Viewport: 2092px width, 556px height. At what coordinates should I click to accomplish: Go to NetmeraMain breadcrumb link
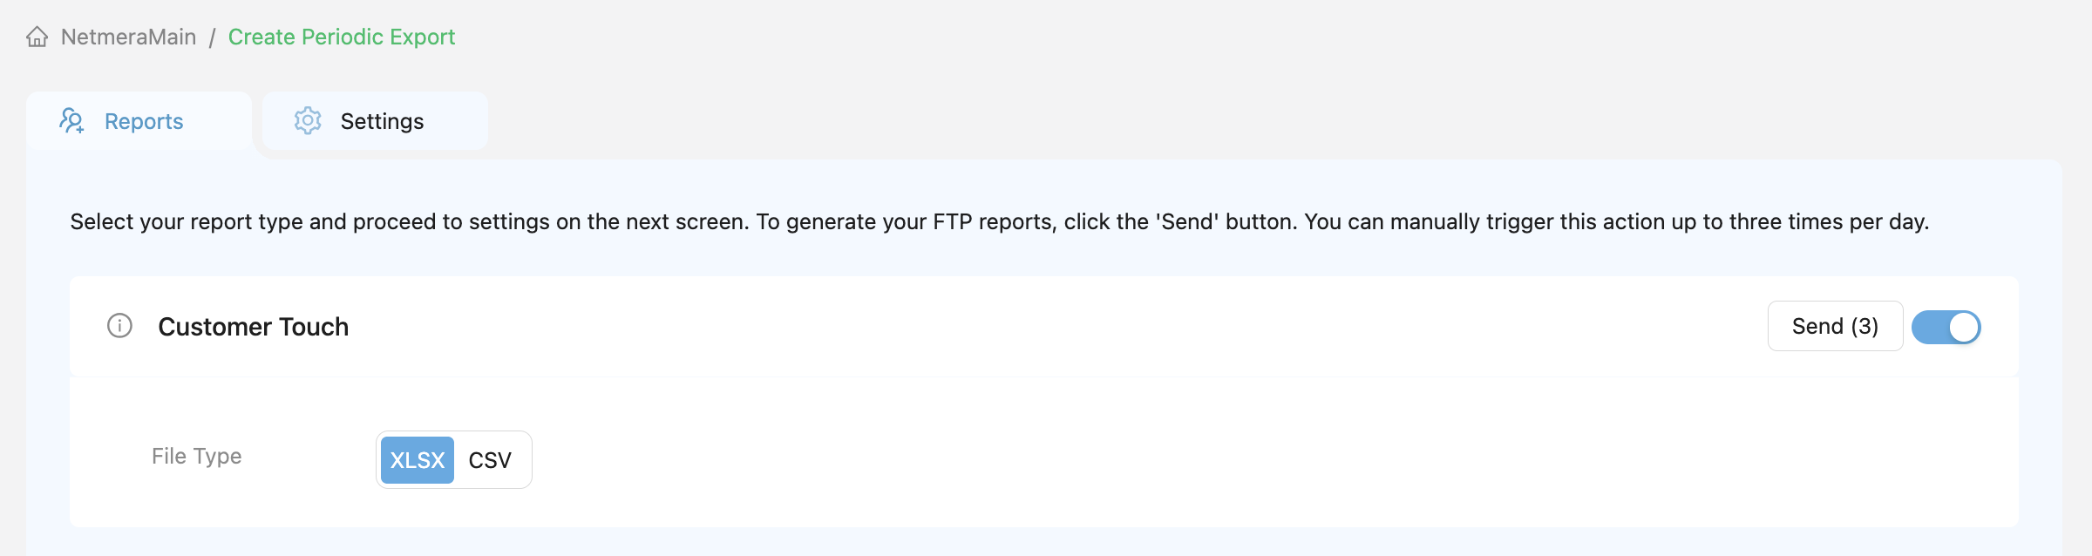pyautogui.click(x=128, y=37)
